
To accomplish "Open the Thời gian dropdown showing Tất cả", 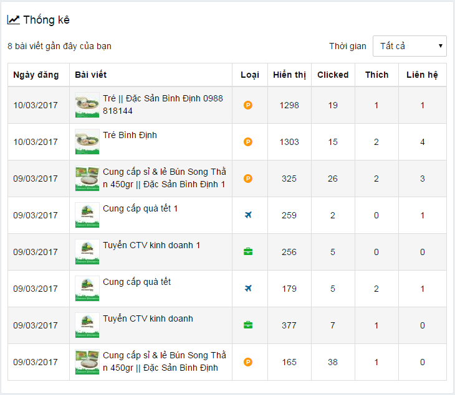I will pos(410,46).
